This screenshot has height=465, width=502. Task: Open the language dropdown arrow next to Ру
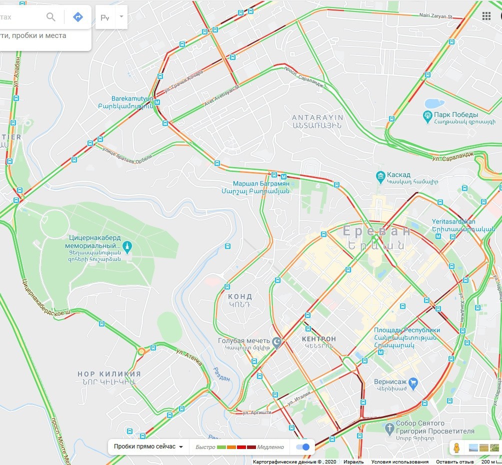[x=121, y=16]
